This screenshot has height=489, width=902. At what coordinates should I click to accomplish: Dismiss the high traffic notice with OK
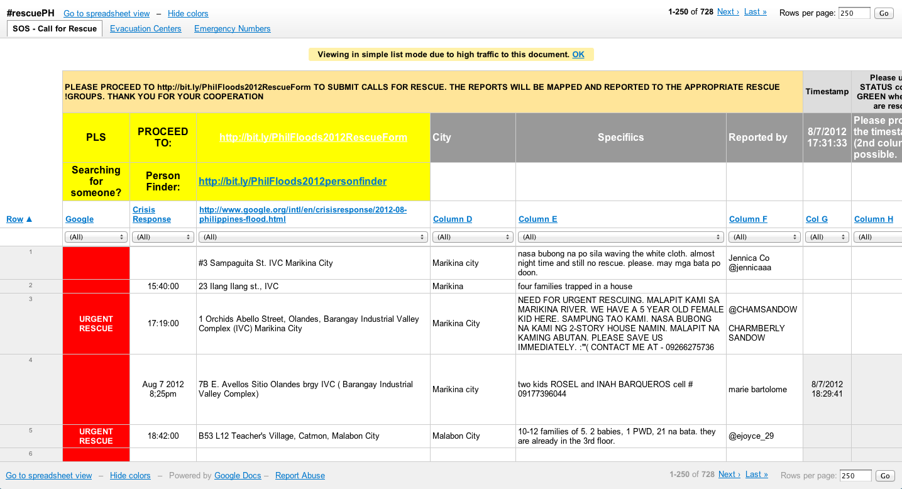pos(578,55)
